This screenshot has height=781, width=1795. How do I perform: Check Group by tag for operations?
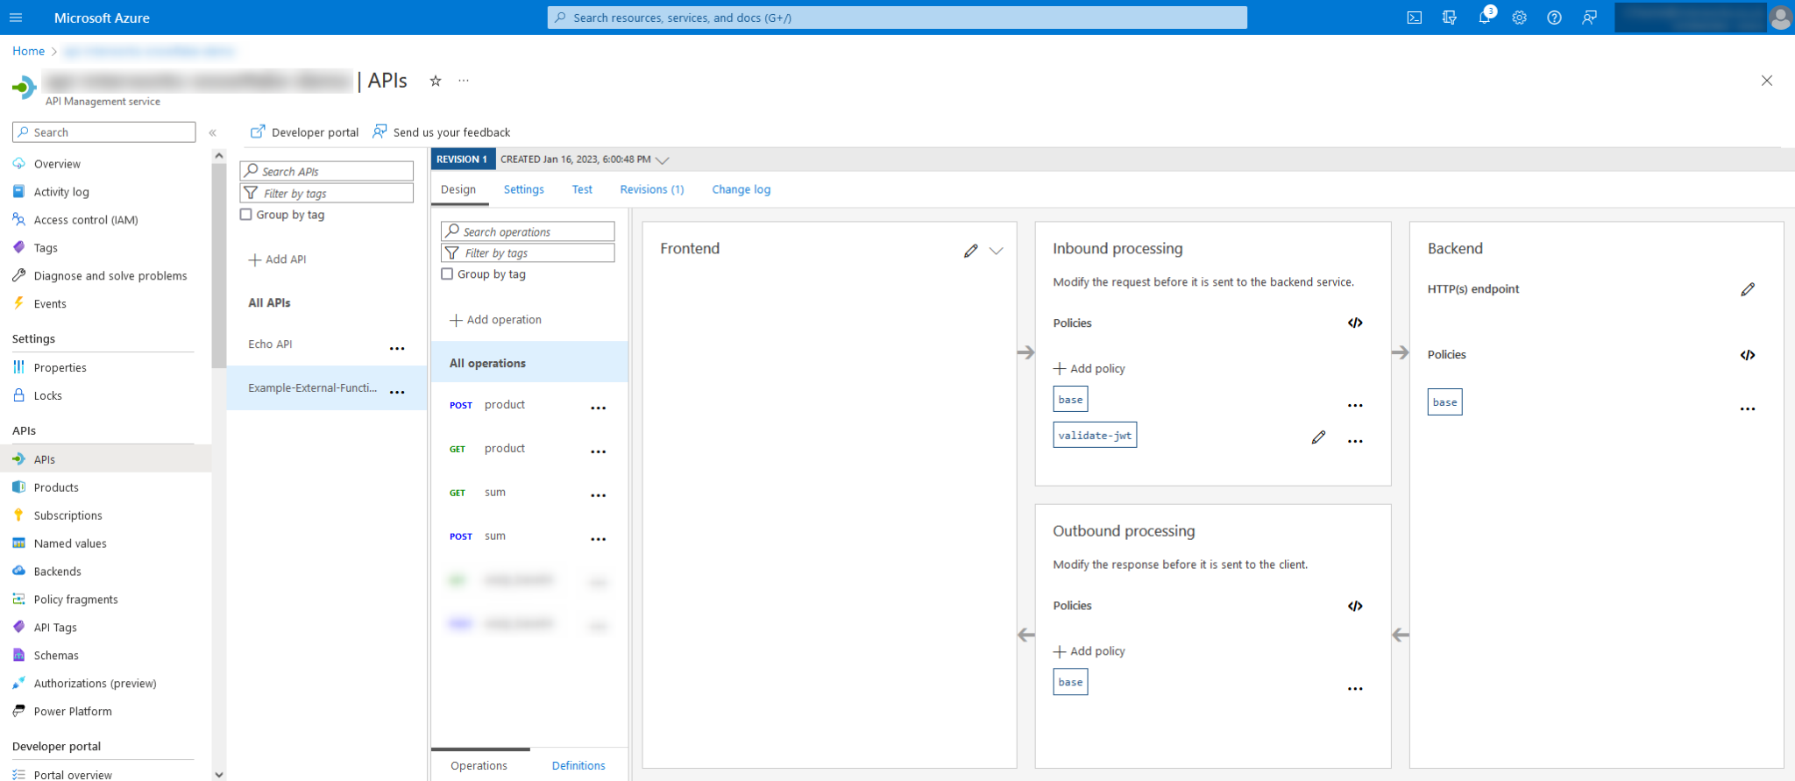[448, 274]
